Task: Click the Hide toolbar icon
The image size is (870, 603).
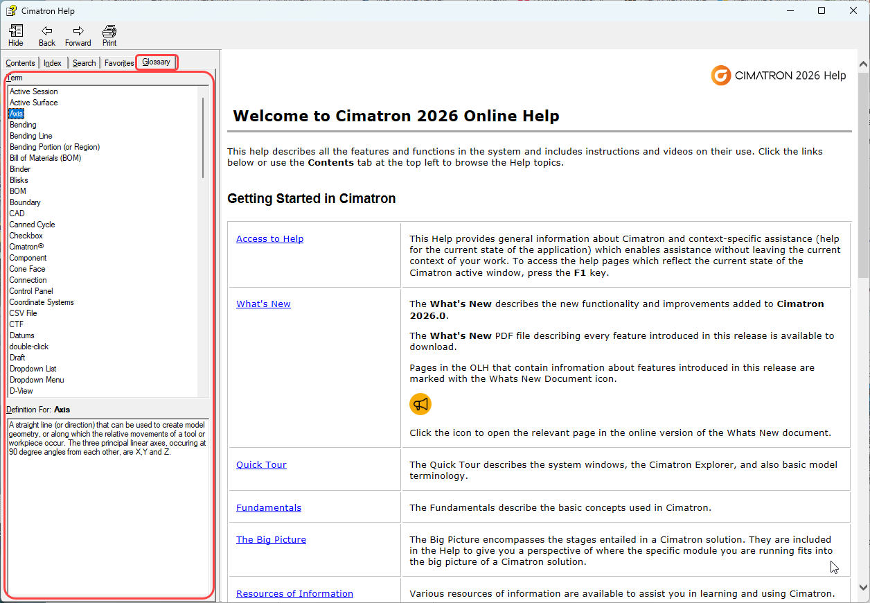Action: pyautogui.click(x=16, y=35)
